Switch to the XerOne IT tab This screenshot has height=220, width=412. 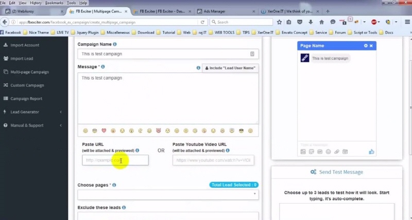coord(289,11)
